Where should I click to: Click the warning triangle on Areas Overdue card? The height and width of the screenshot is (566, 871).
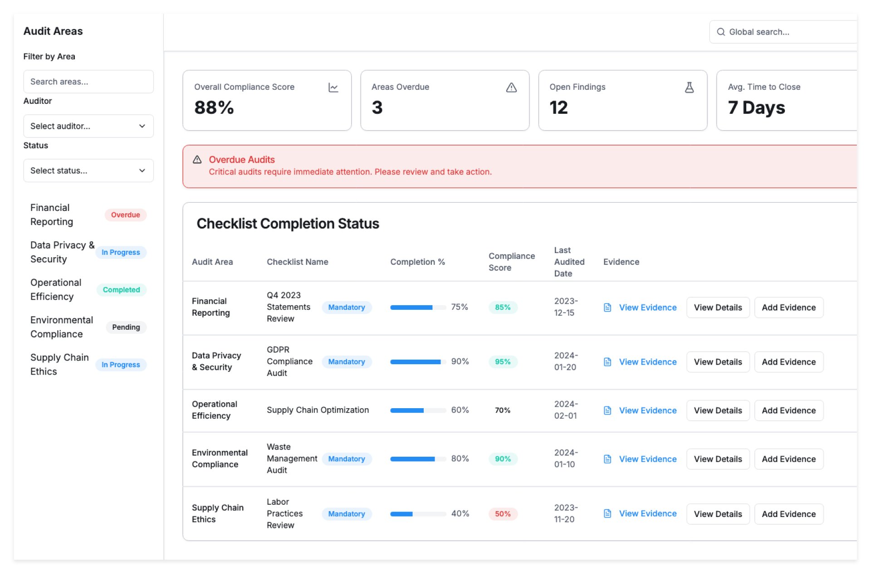pos(511,88)
